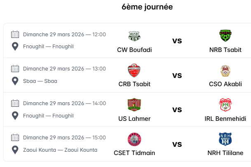
Task: Click the vs text of the CSET Tidmain match
Action: click(x=177, y=144)
